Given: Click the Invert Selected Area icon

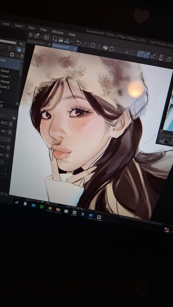Looking at the screenshot, I should click(126, 51).
